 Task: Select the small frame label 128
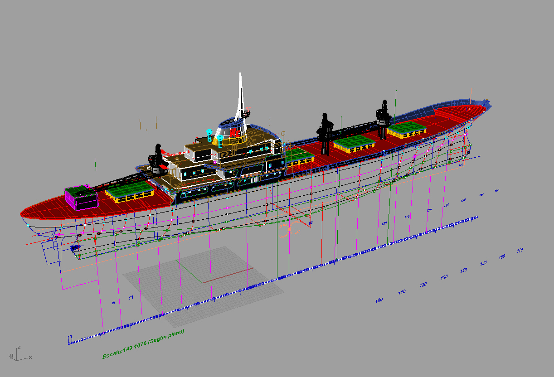point(446,205)
